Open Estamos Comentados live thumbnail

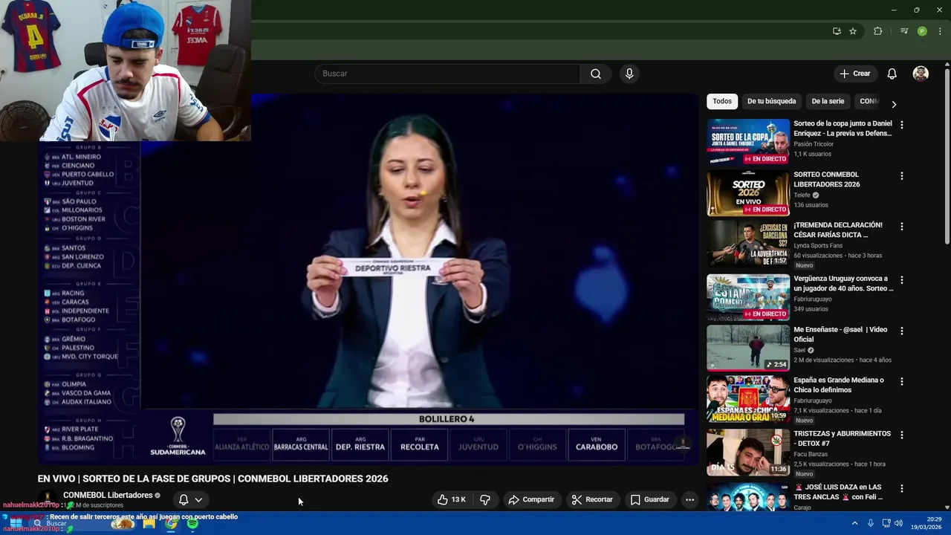coord(748,297)
